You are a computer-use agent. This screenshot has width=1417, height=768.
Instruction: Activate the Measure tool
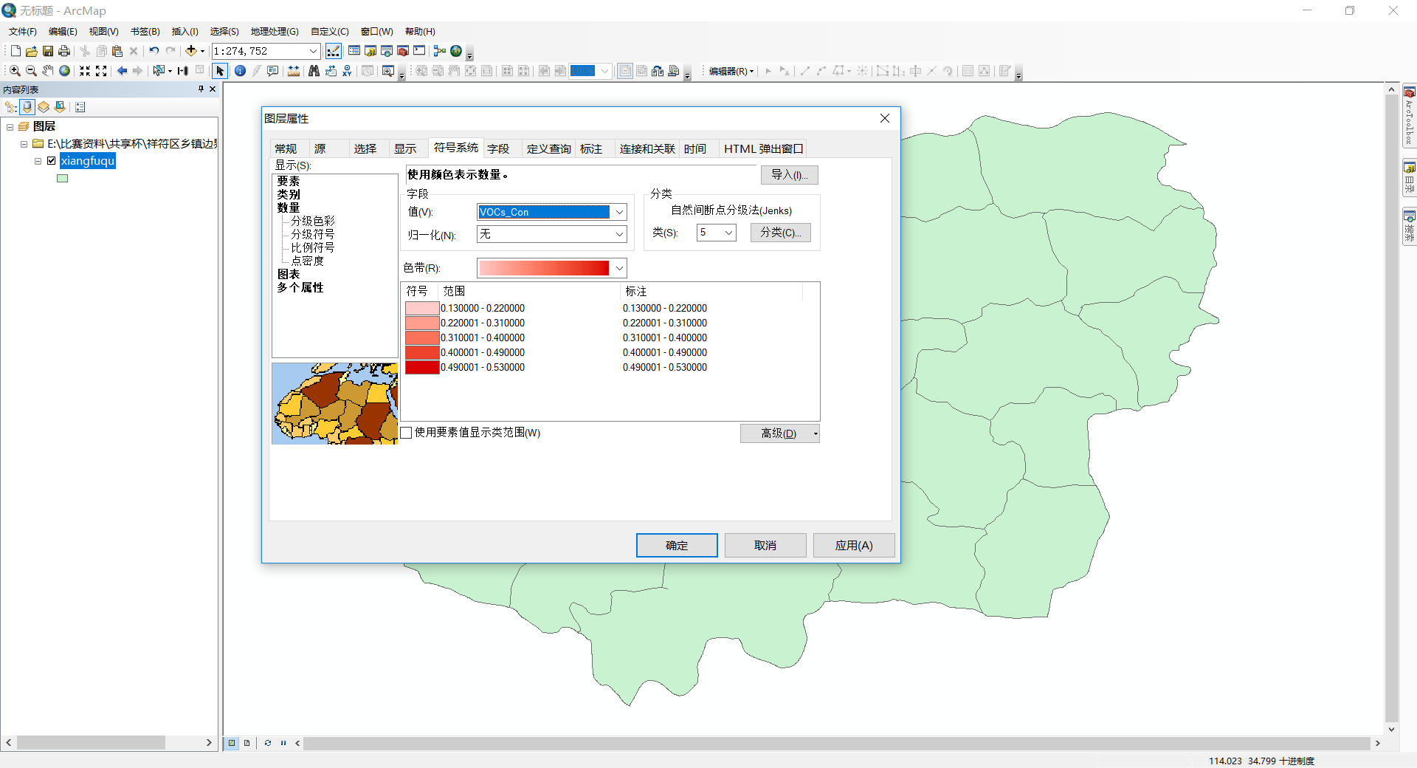(294, 71)
